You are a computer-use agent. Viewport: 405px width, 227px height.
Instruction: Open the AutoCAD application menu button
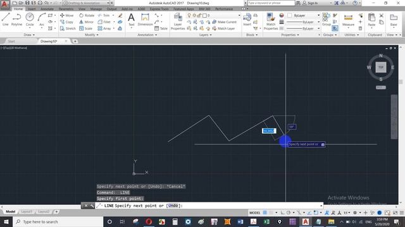(5, 4)
